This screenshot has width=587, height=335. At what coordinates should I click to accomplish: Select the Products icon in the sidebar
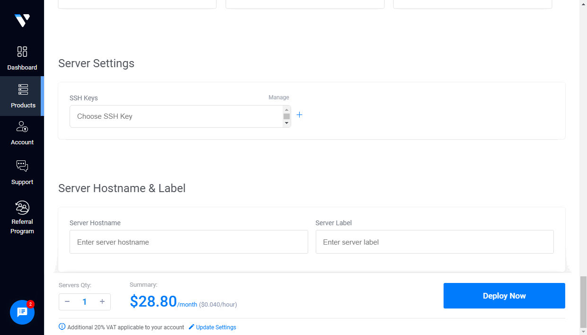22,90
